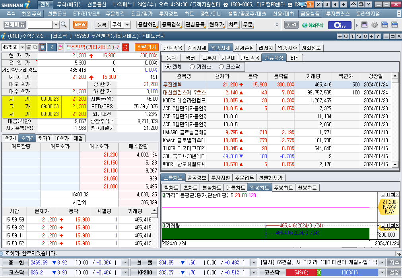The height and width of the screenshot is (278, 402).
Task: Click the 549(6) red market breadth bar
Action: click(x=301, y=272)
